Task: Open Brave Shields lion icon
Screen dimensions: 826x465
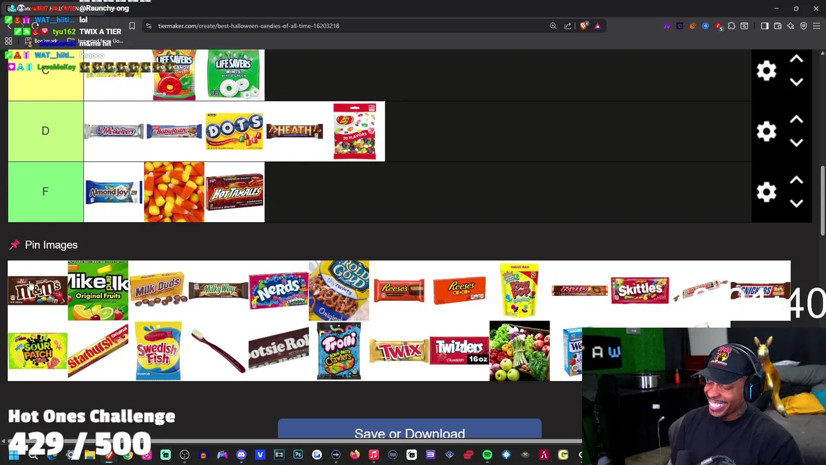Action: 584,26
